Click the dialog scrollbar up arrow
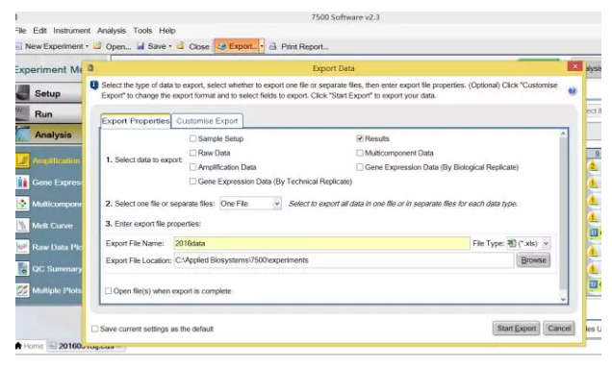 pos(563,134)
